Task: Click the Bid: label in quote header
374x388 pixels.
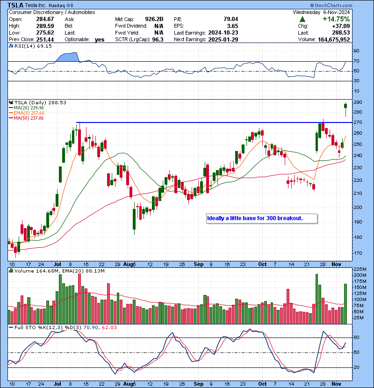Action: [69, 26]
